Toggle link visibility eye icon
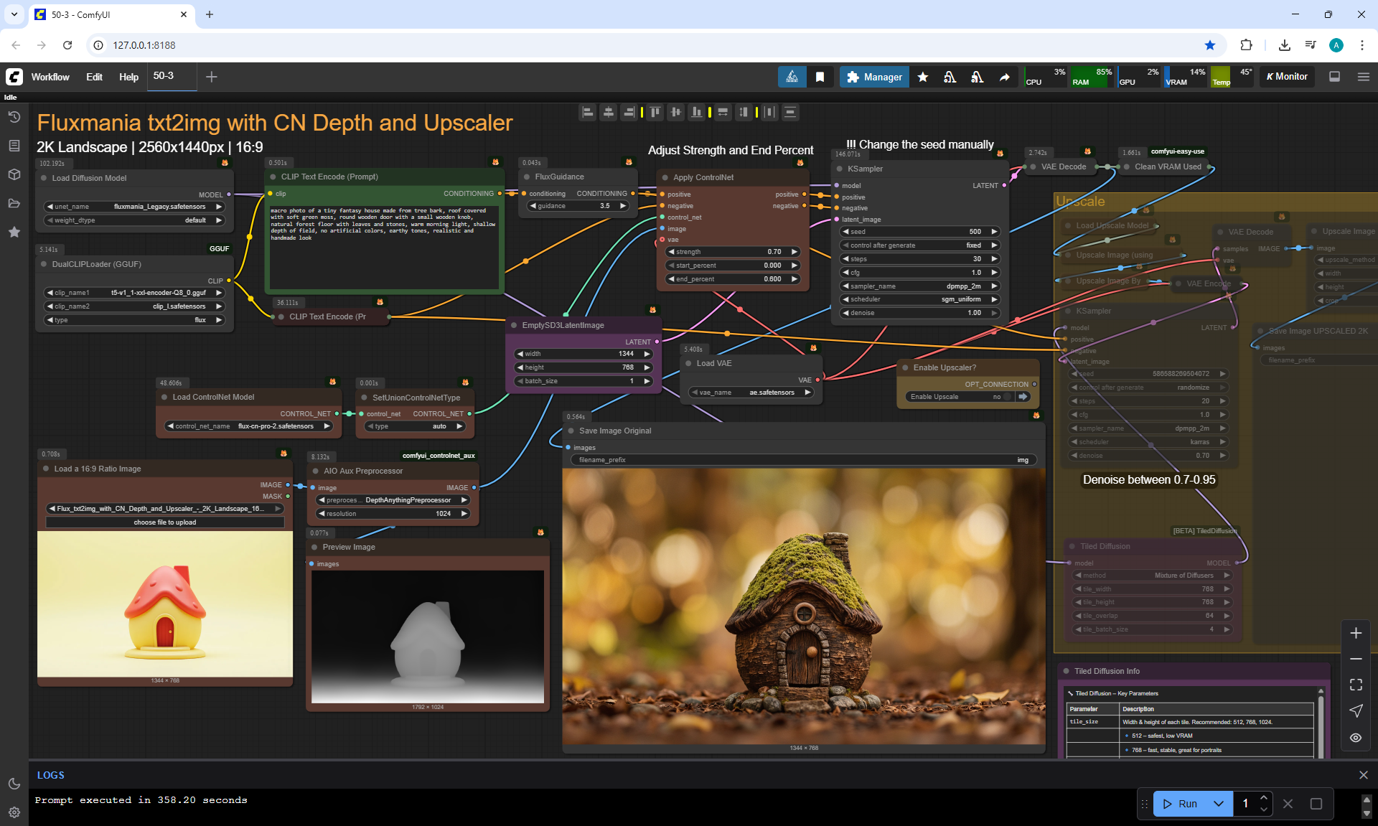The image size is (1378, 826). pyautogui.click(x=1356, y=738)
